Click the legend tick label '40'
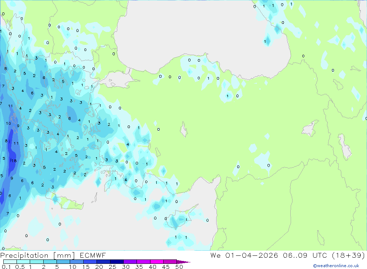This screenshot has height=269, width=367. tap(153, 267)
